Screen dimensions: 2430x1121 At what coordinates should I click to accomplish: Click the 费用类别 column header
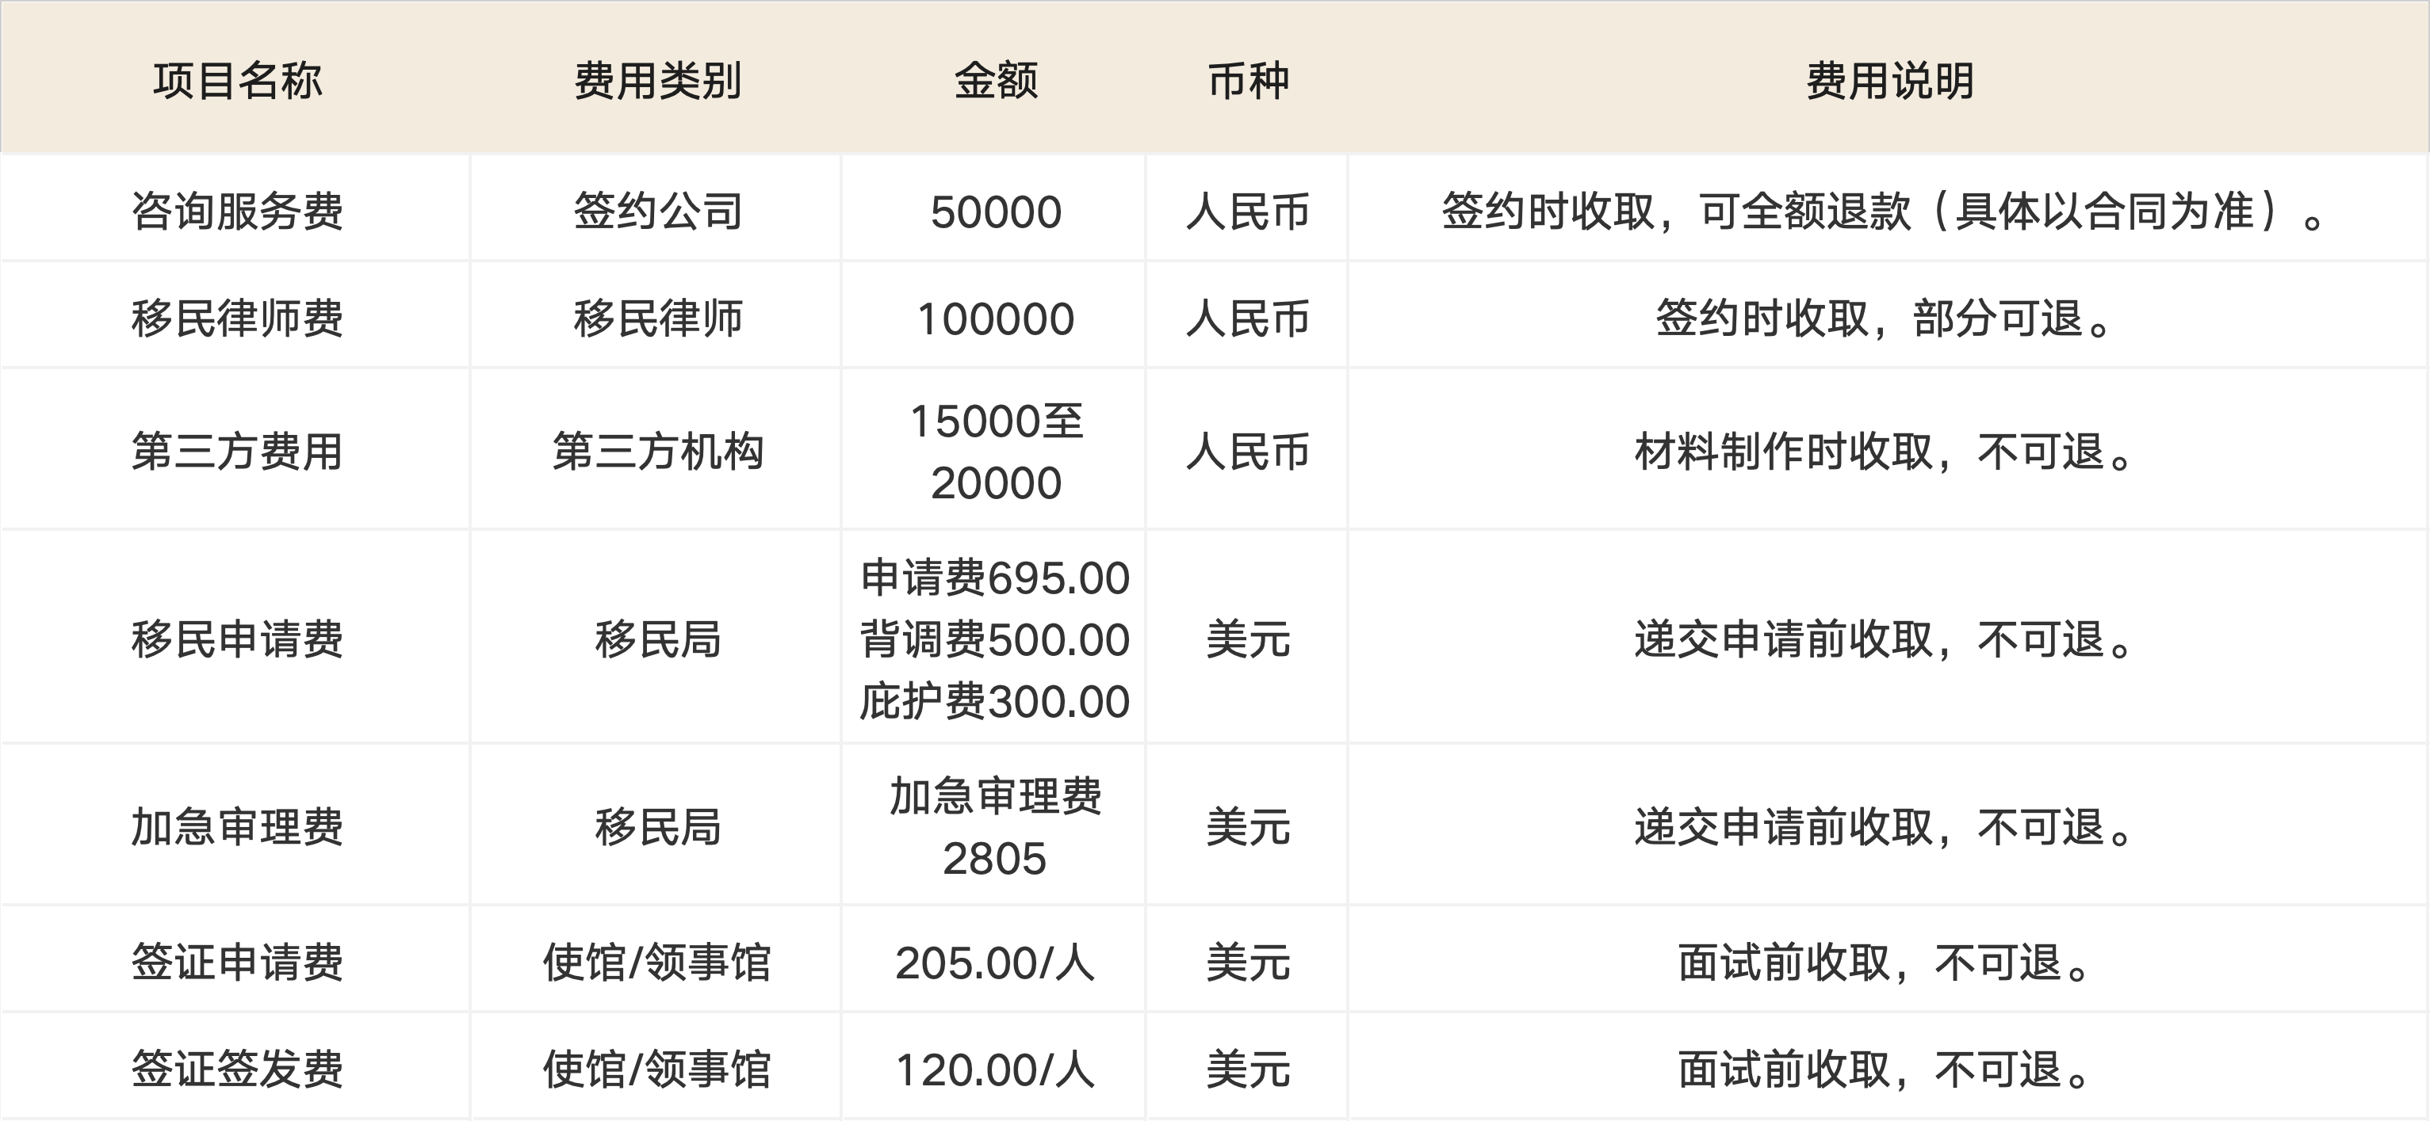(x=656, y=81)
